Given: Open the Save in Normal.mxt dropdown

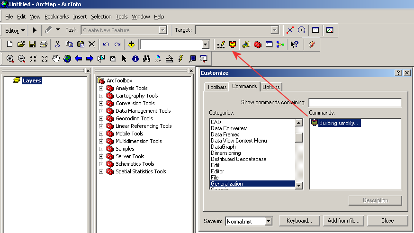Looking at the screenshot, I should (268, 221).
